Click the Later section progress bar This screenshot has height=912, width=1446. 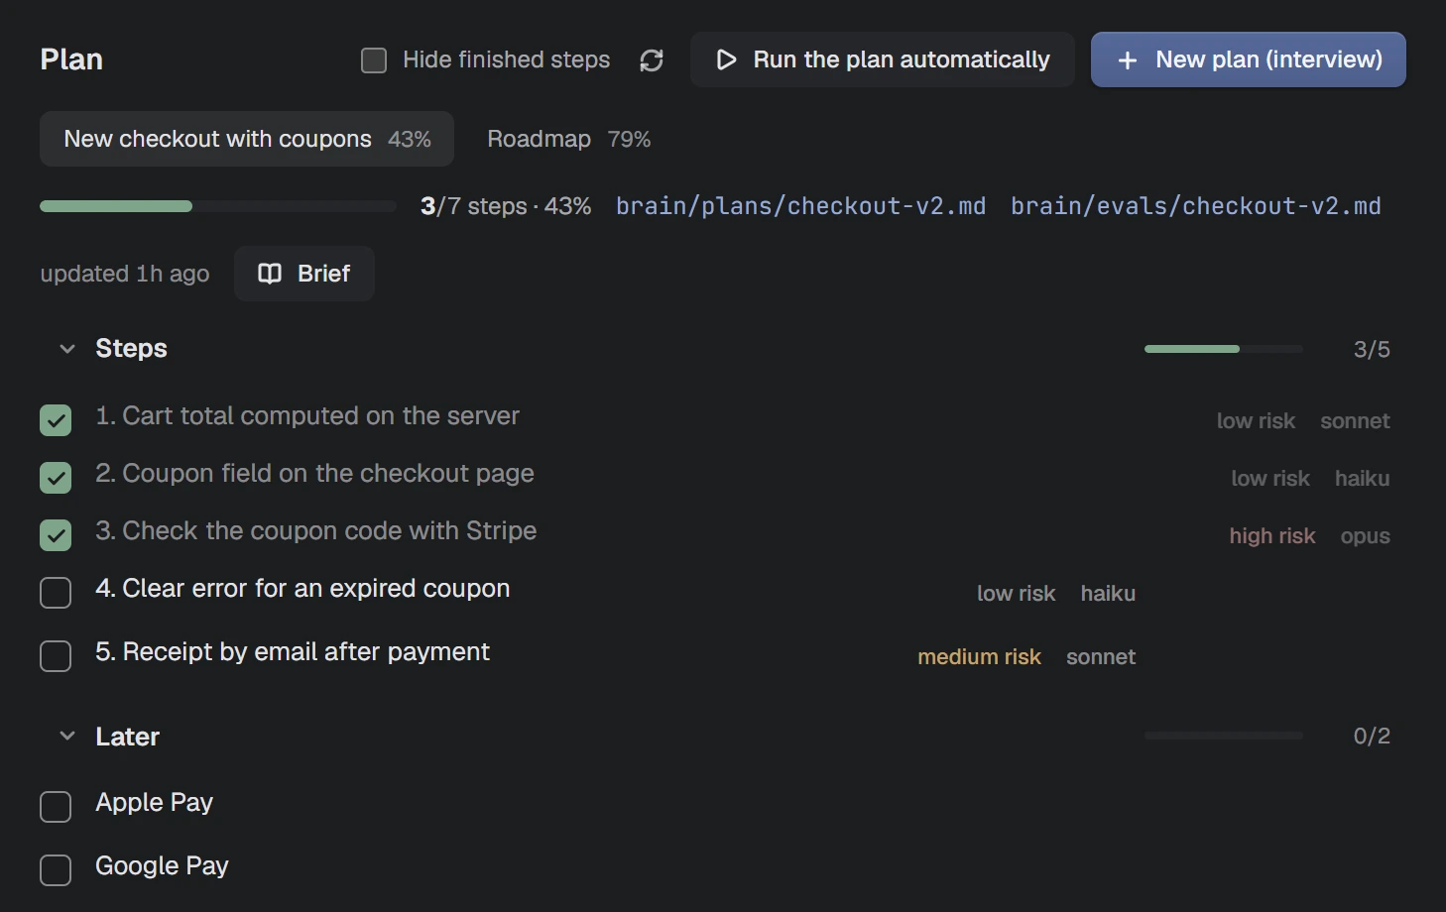pyautogui.click(x=1224, y=736)
